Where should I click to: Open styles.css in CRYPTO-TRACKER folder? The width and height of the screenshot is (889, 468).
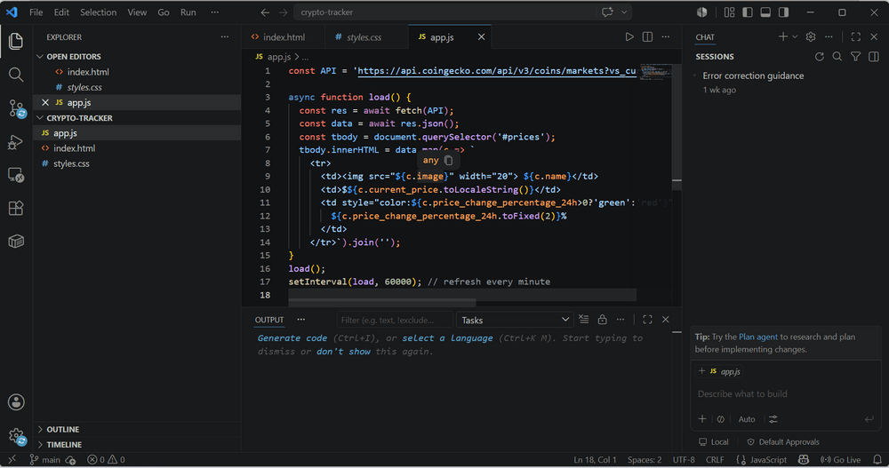[x=71, y=163]
